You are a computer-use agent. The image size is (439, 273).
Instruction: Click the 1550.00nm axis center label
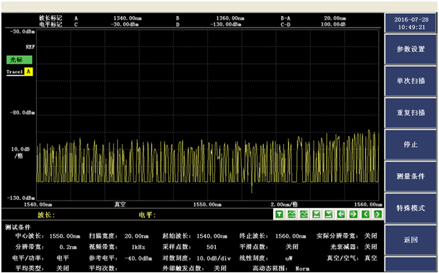coord(207,205)
